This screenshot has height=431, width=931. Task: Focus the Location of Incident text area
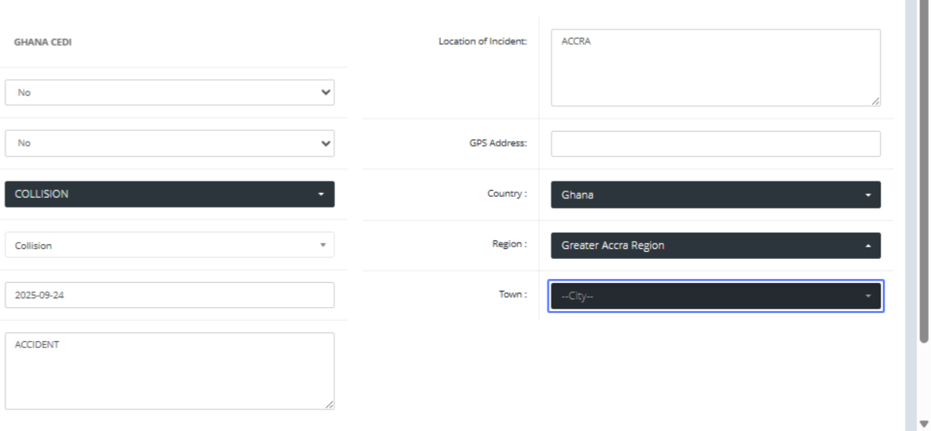tap(715, 68)
